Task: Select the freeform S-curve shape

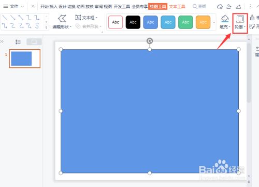Action: [x=37, y=25]
